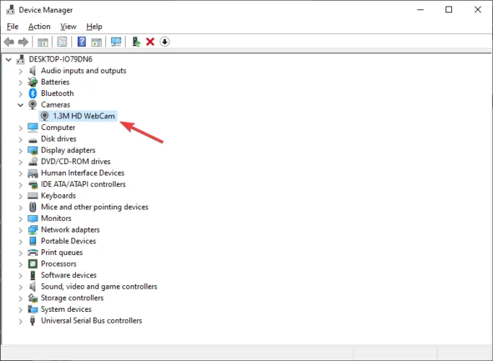The image size is (493, 361).
Task: Select Sound, video and game controllers
Action: 99,287
